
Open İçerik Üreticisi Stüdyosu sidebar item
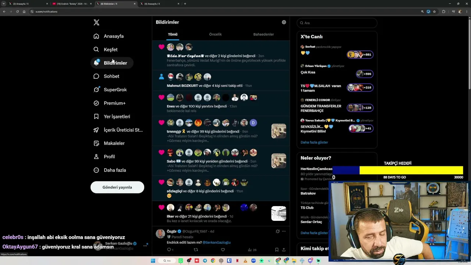click(x=118, y=130)
